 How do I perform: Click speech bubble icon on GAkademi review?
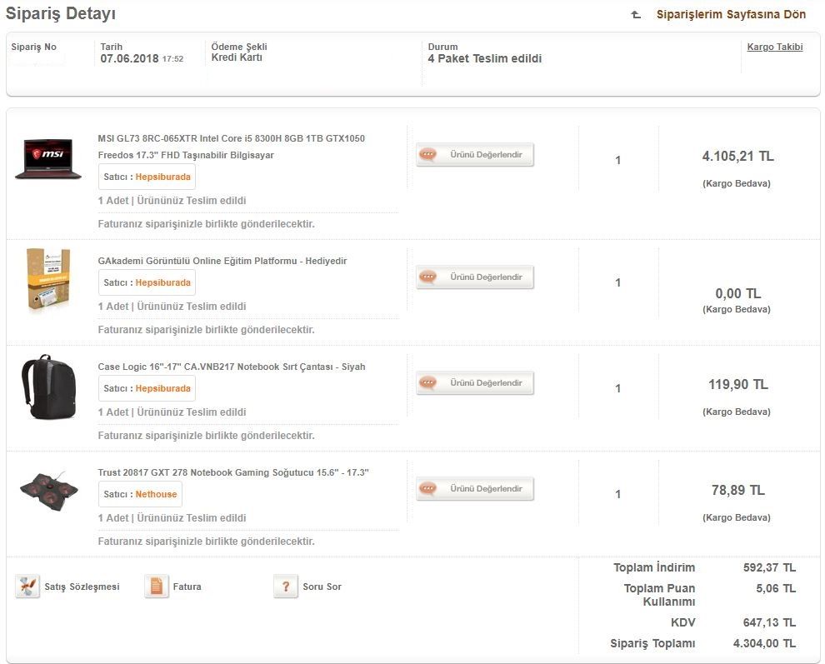pos(428,277)
